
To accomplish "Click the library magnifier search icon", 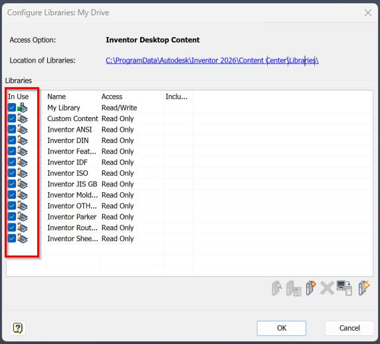I will coord(277,288).
